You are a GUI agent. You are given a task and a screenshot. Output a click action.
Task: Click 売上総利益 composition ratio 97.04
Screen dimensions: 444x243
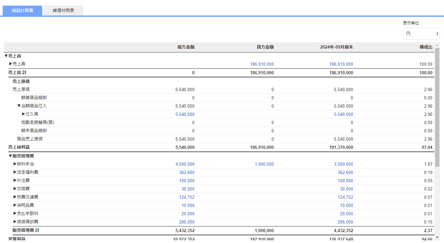[x=427, y=148]
